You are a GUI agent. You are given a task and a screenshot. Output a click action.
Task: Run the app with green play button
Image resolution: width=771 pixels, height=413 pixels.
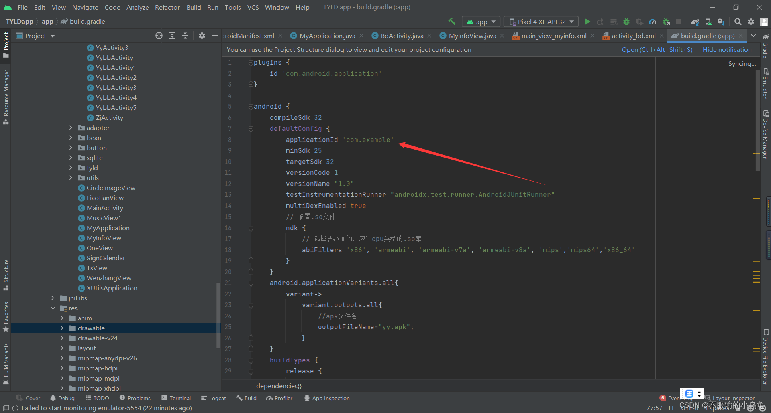(587, 22)
